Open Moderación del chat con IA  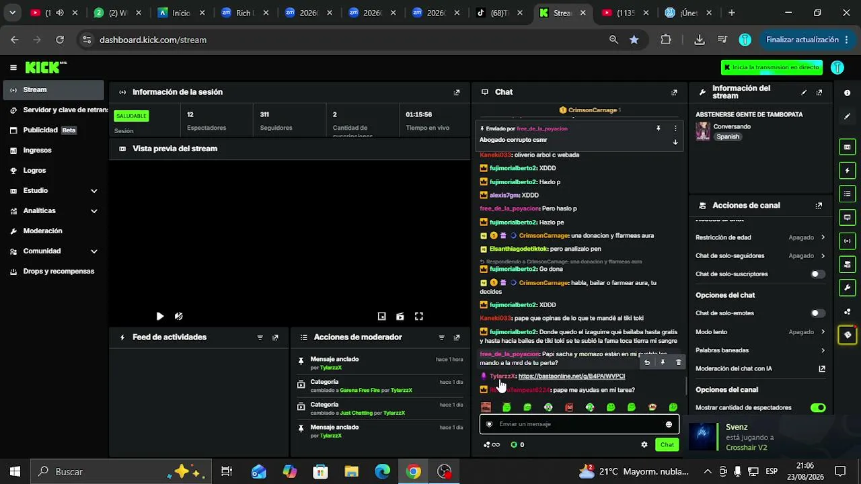pyautogui.click(x=760, y=369)
